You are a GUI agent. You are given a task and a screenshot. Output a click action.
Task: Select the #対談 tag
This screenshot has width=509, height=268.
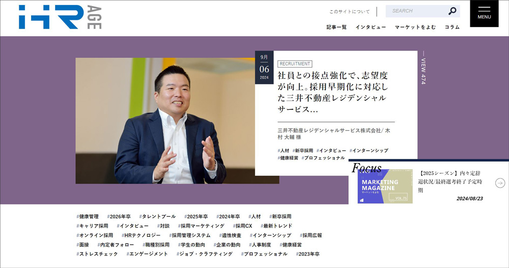click(x=163, y=226)
